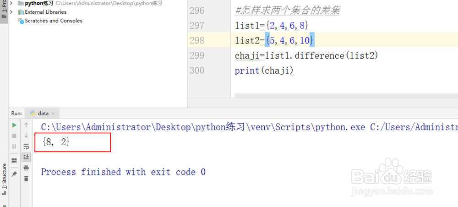Click the set literal {2,4,6,8}
The height and width of the screenshot is (207, 458).
pyautogui.click(x=287, y=26)
